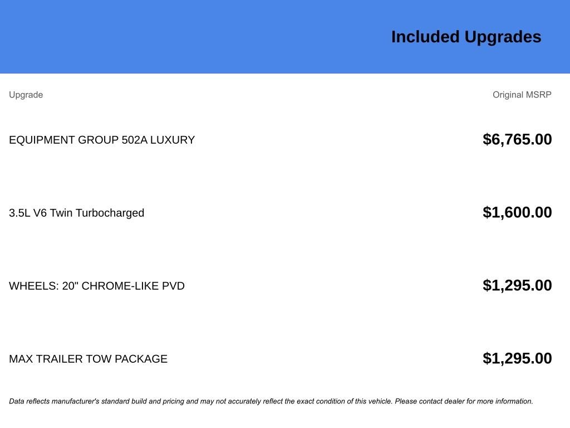Click the $1,600.00 price
Screen dimensions: 570x428
pyautogui.click(x=517, y=212)
